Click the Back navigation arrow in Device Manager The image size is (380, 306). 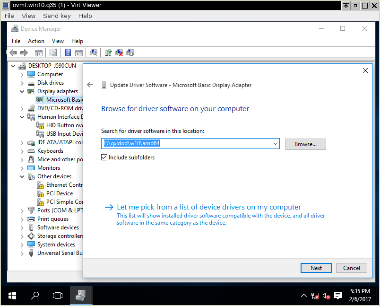pos(13,52)
